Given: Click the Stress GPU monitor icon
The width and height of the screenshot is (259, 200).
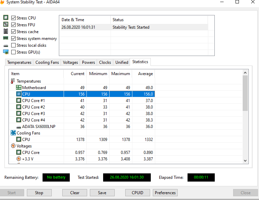Looking at the screenshot, I should click(6, 52).
